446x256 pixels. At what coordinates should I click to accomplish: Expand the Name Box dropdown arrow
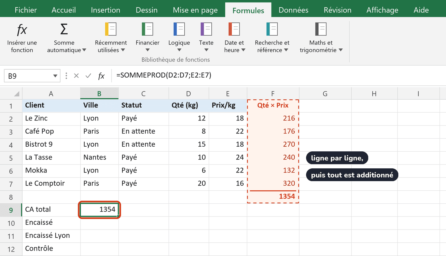coord(55,76)
